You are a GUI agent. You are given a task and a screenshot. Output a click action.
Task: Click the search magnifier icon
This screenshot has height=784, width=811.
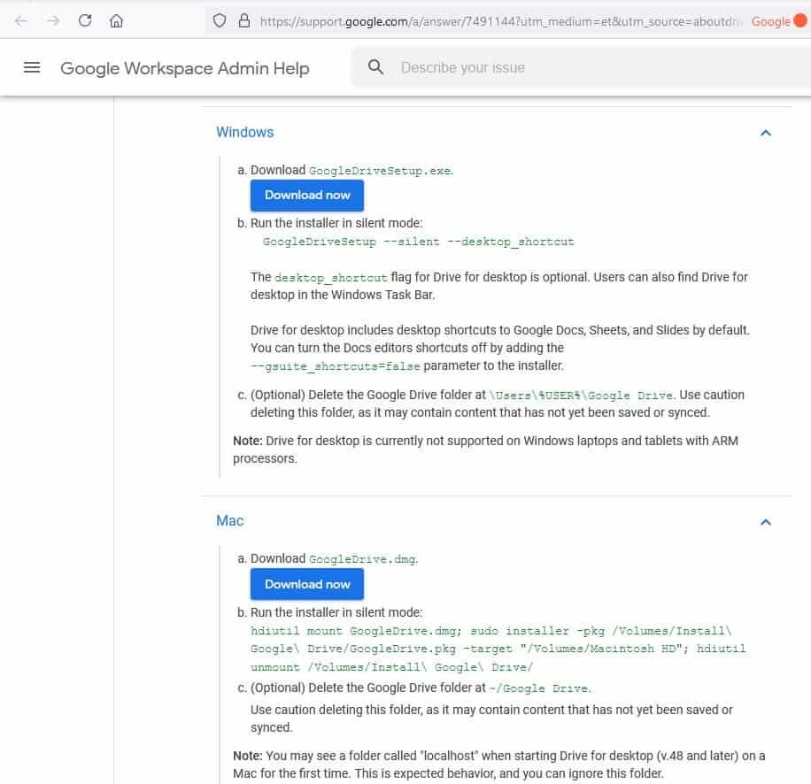376,67
